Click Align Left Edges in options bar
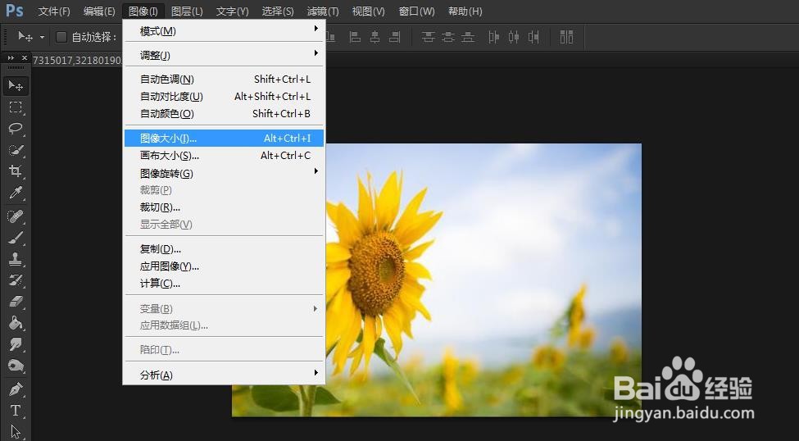The height and width of the screenshot is (441, 799). 355,37
